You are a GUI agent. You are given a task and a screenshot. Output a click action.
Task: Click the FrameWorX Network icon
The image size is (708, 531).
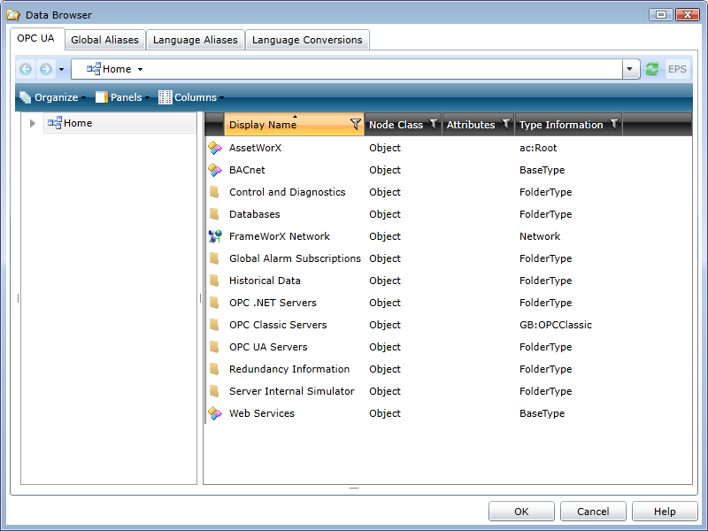point(214,236)
